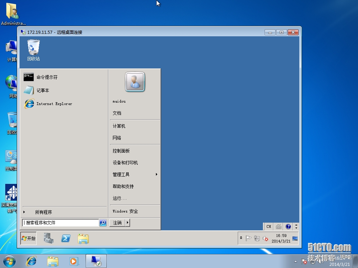
Task: Select Remote Desktop item on local taskbar
Action: pos(96,261)
